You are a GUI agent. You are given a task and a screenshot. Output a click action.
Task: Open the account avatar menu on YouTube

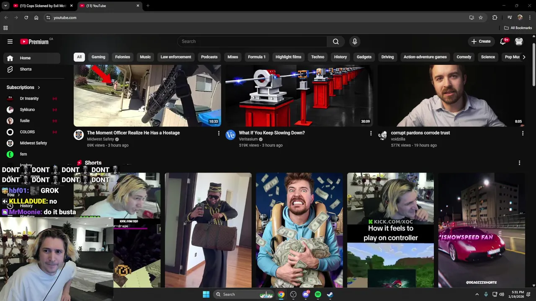tap(519, 41)
